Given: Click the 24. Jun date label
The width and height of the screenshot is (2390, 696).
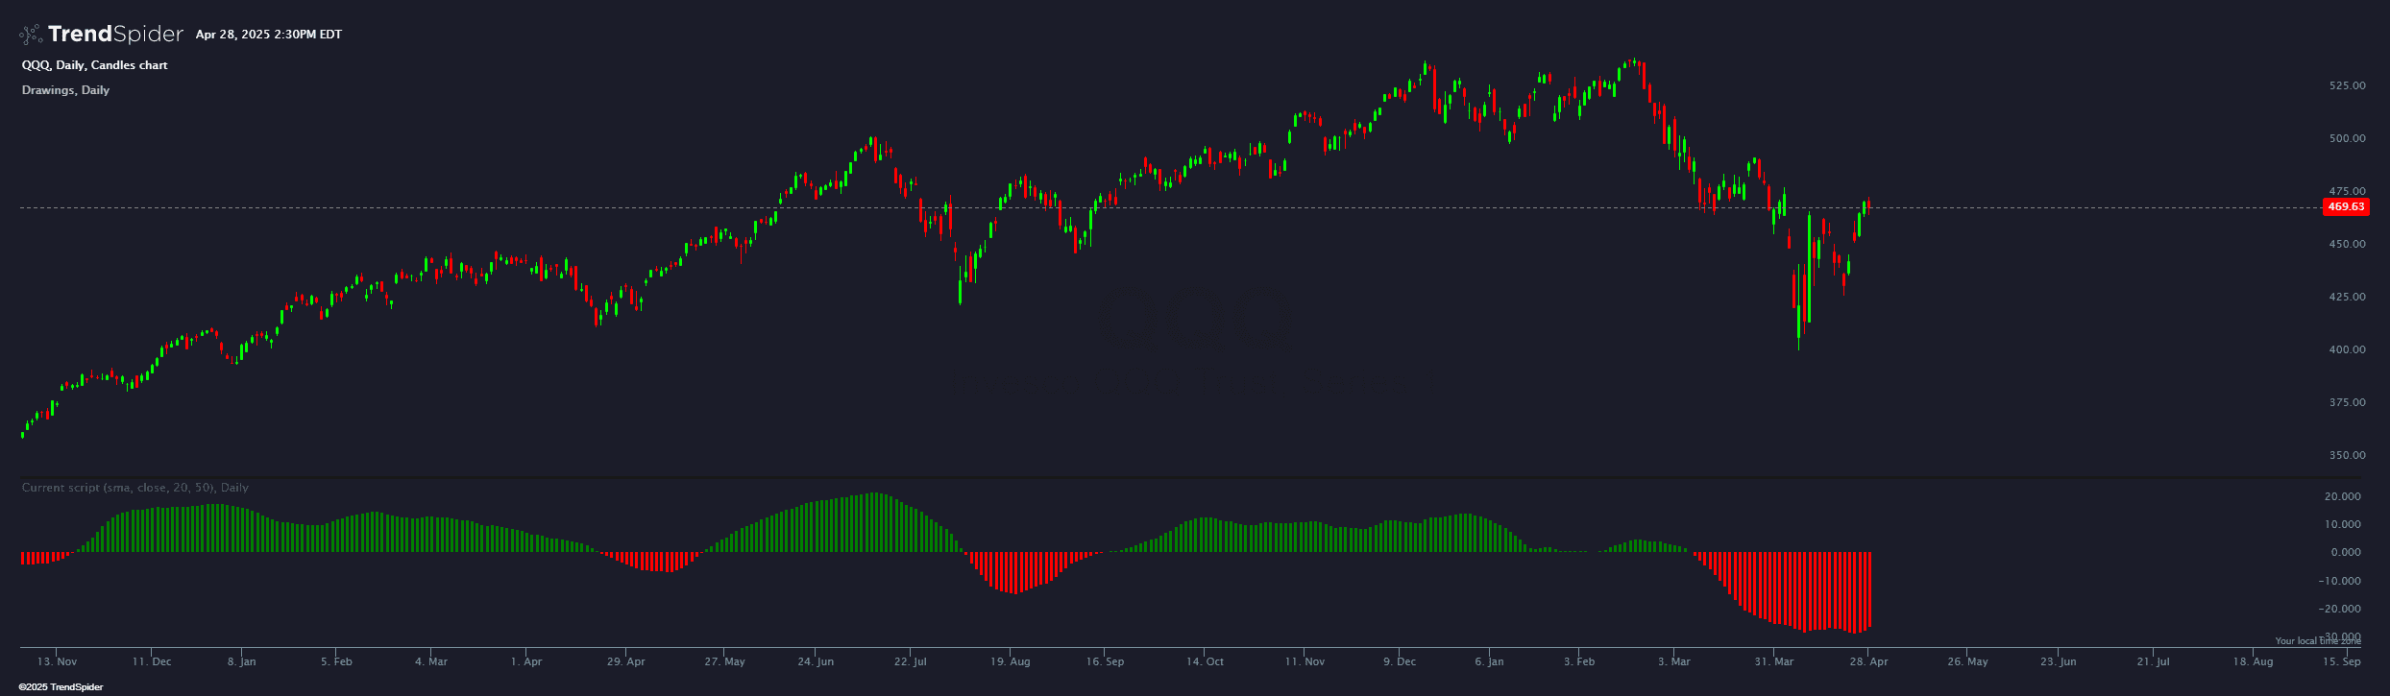Looking at the screenshot, I should point(816,661).
